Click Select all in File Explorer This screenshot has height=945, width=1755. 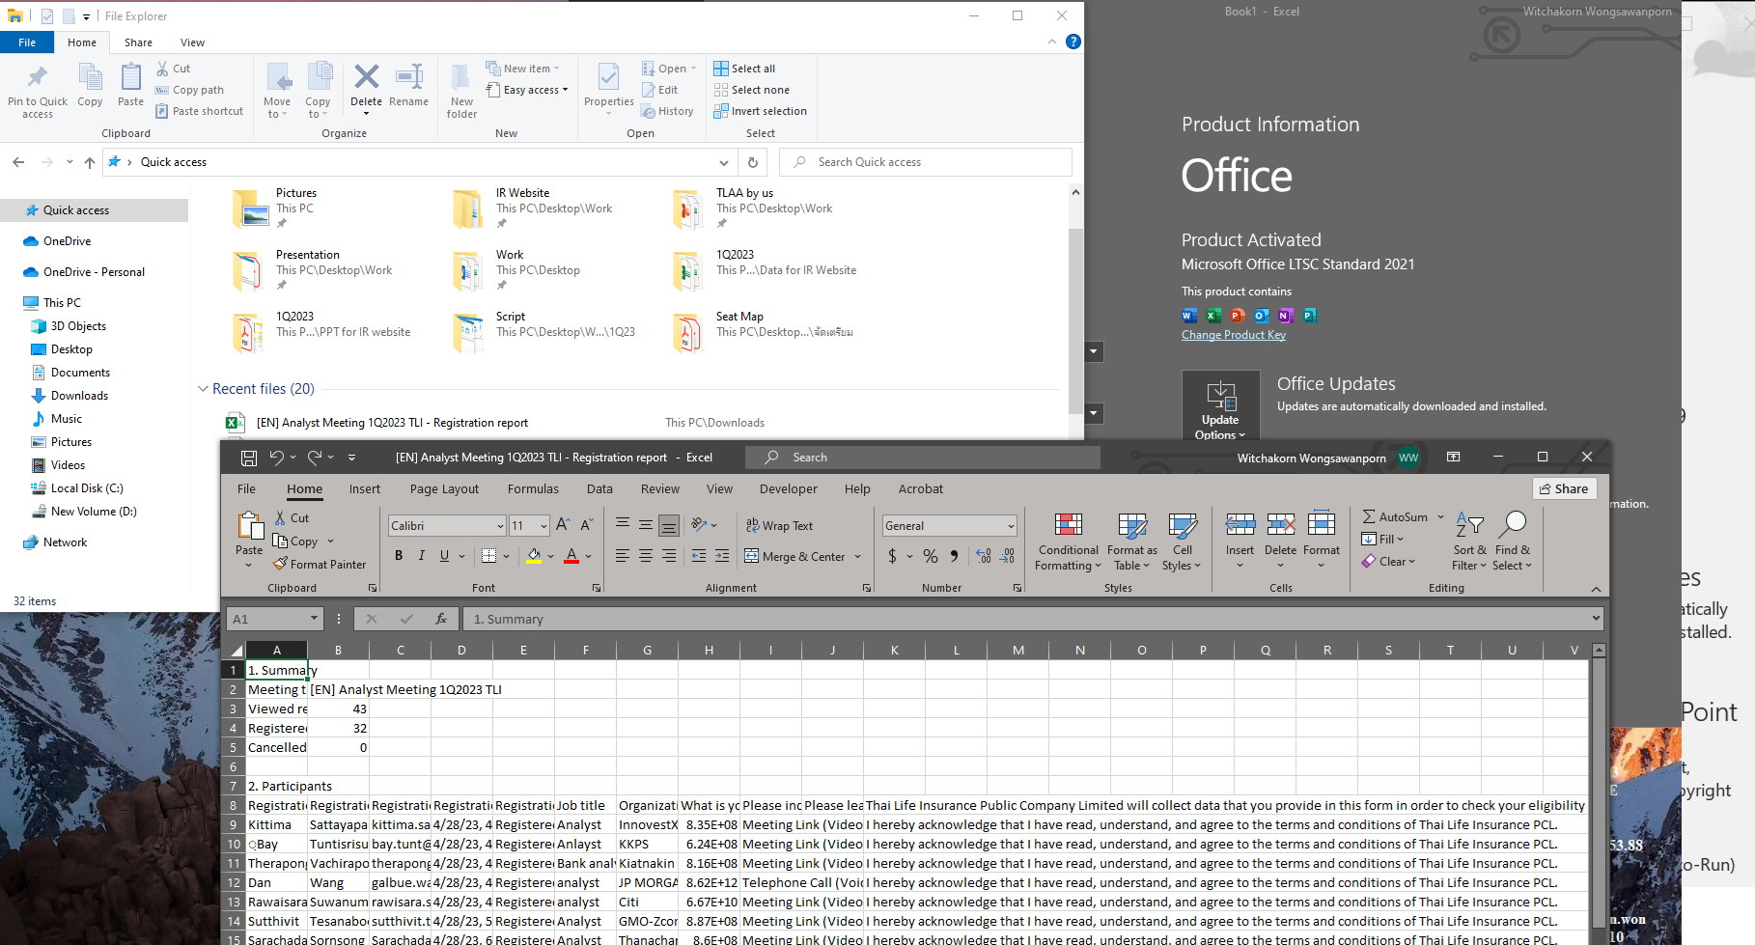tap(744, 69)
